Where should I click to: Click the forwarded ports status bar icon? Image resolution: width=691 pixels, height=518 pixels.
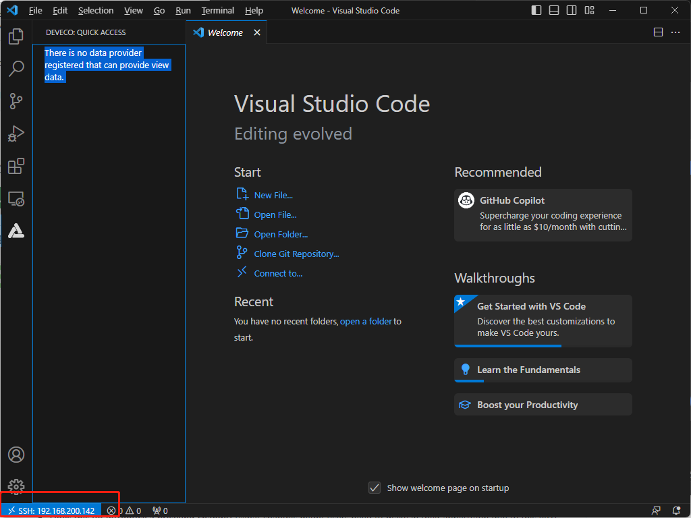click(x=160, y=511)
